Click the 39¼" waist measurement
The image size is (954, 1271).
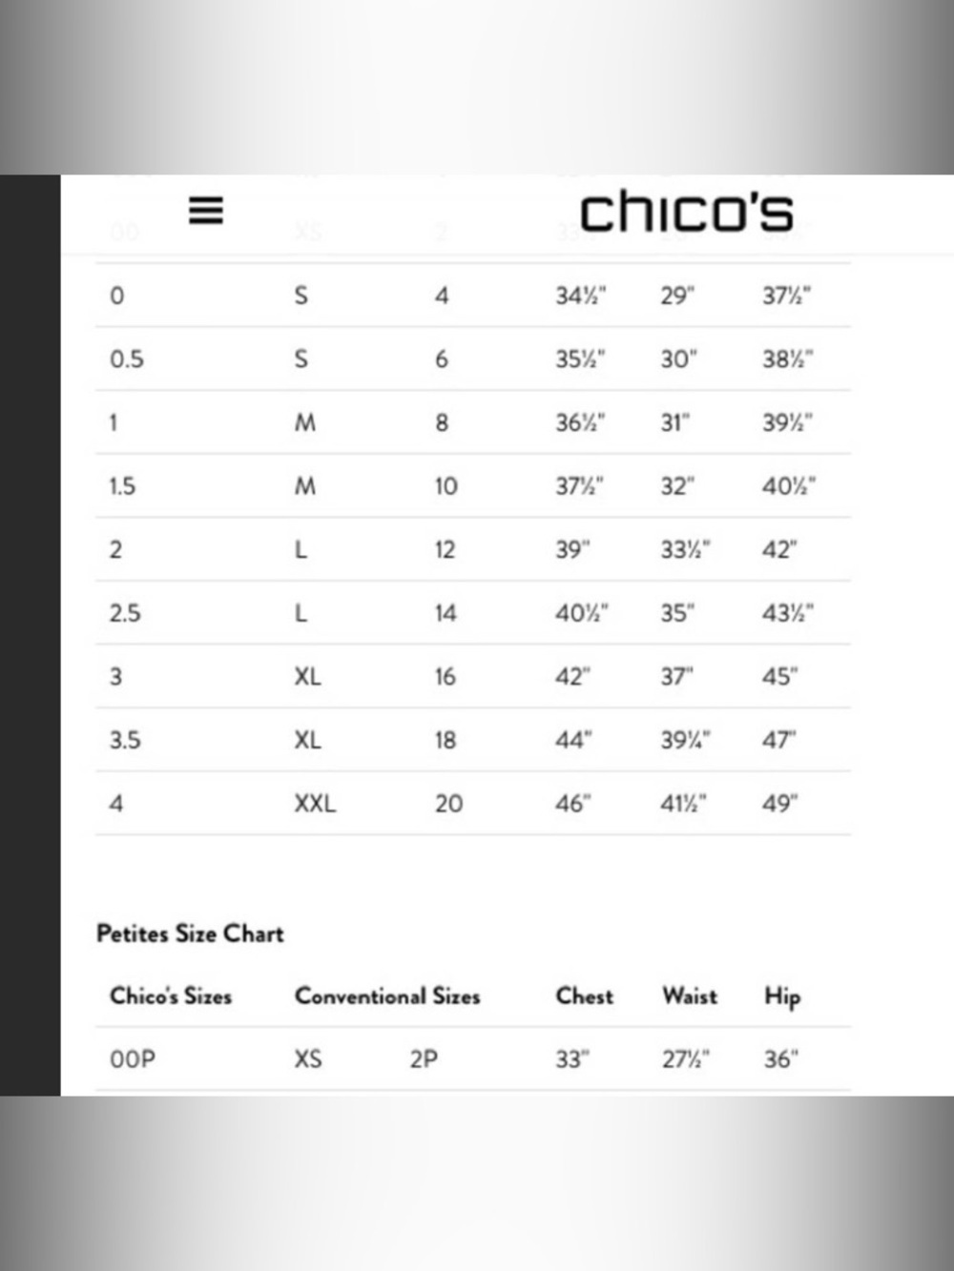point(685,740)
